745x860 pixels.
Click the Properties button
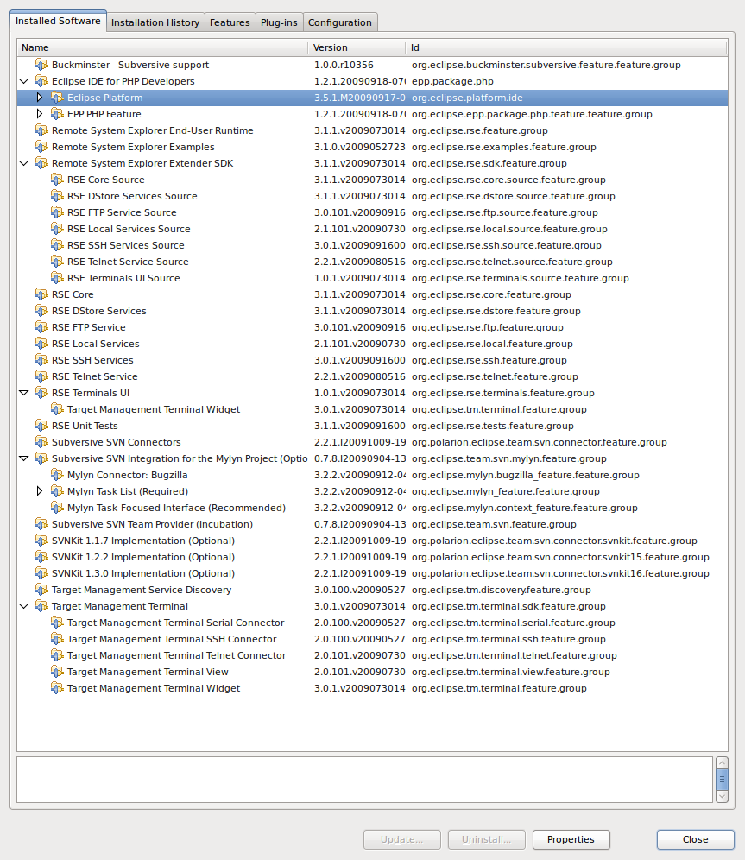[x=571, y=839]
